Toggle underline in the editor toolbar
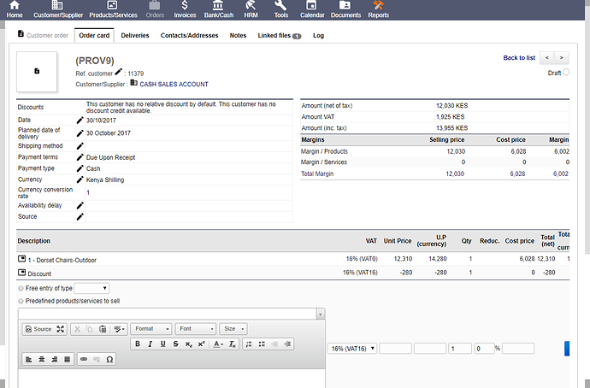Image resolution: width=590 pixels, height=388 pixels. pyautogui.click(x=163, y=344)
